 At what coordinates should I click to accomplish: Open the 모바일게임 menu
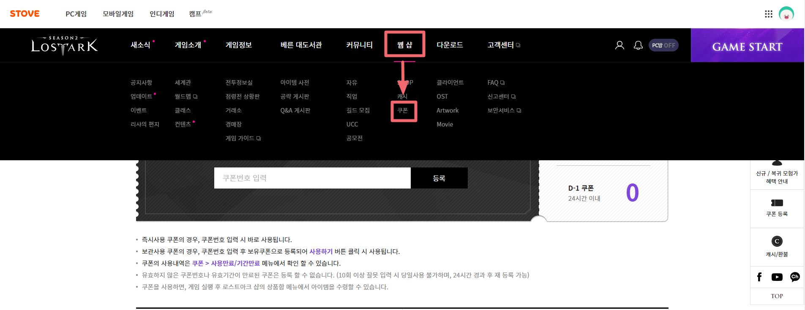coord(118,14)
